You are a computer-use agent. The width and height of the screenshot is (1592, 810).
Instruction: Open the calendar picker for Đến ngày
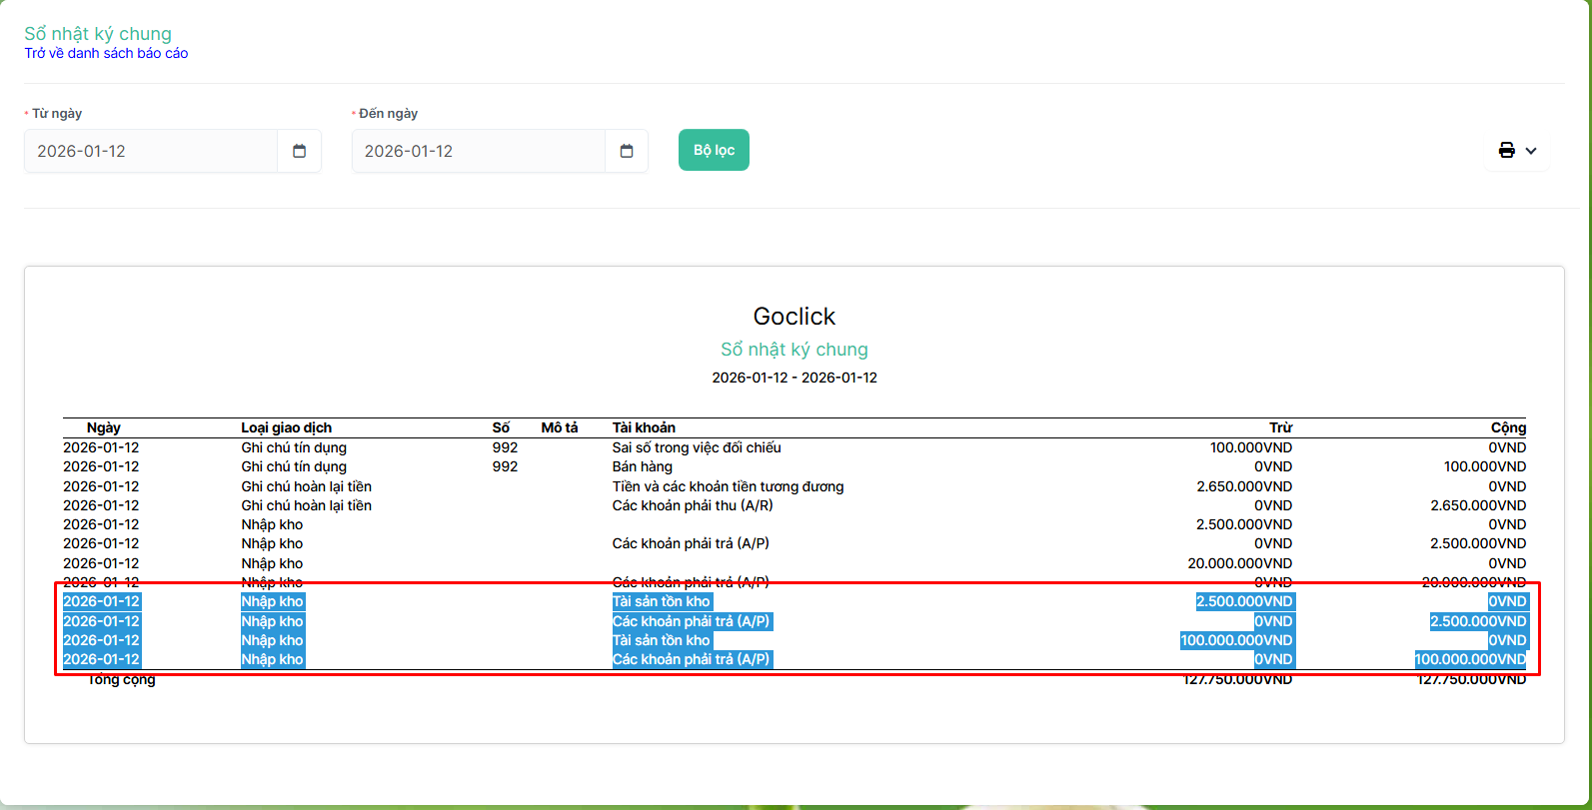[x=627, y=151]
